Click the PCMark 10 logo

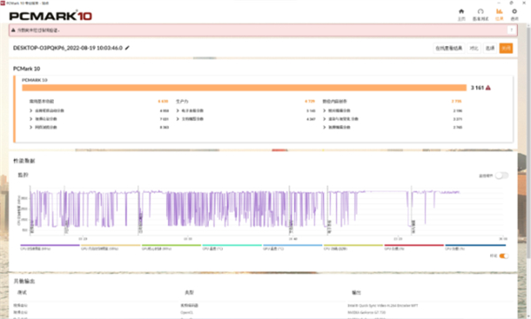coord(50,16)
